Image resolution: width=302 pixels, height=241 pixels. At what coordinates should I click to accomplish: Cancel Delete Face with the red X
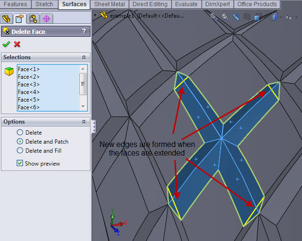(x=17, y=44)
